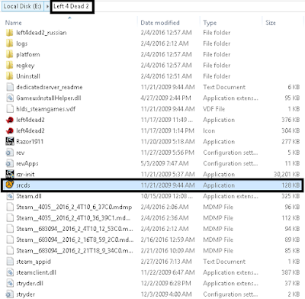The image size is (305, 299).
Task: Click the Steam__4035__2016_2_4T10_36_39C1 file icon
Action: click(10, 218)
